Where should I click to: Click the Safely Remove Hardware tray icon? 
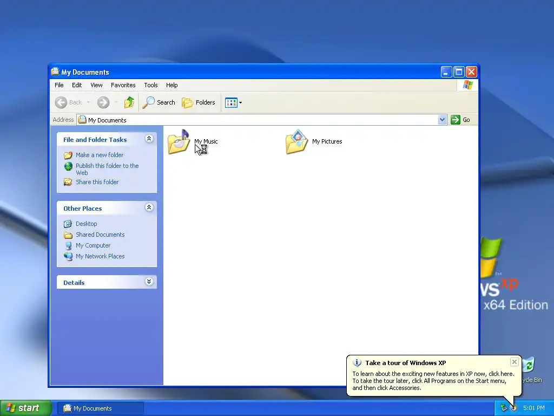tap(504, 408)
